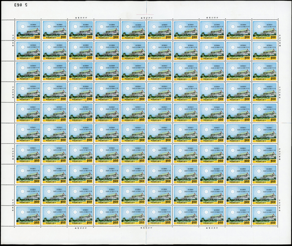Select the stamp in row eight, column two
Image resolution: width=292 pixels, height=246 pixels.
[x=54, y=174]
